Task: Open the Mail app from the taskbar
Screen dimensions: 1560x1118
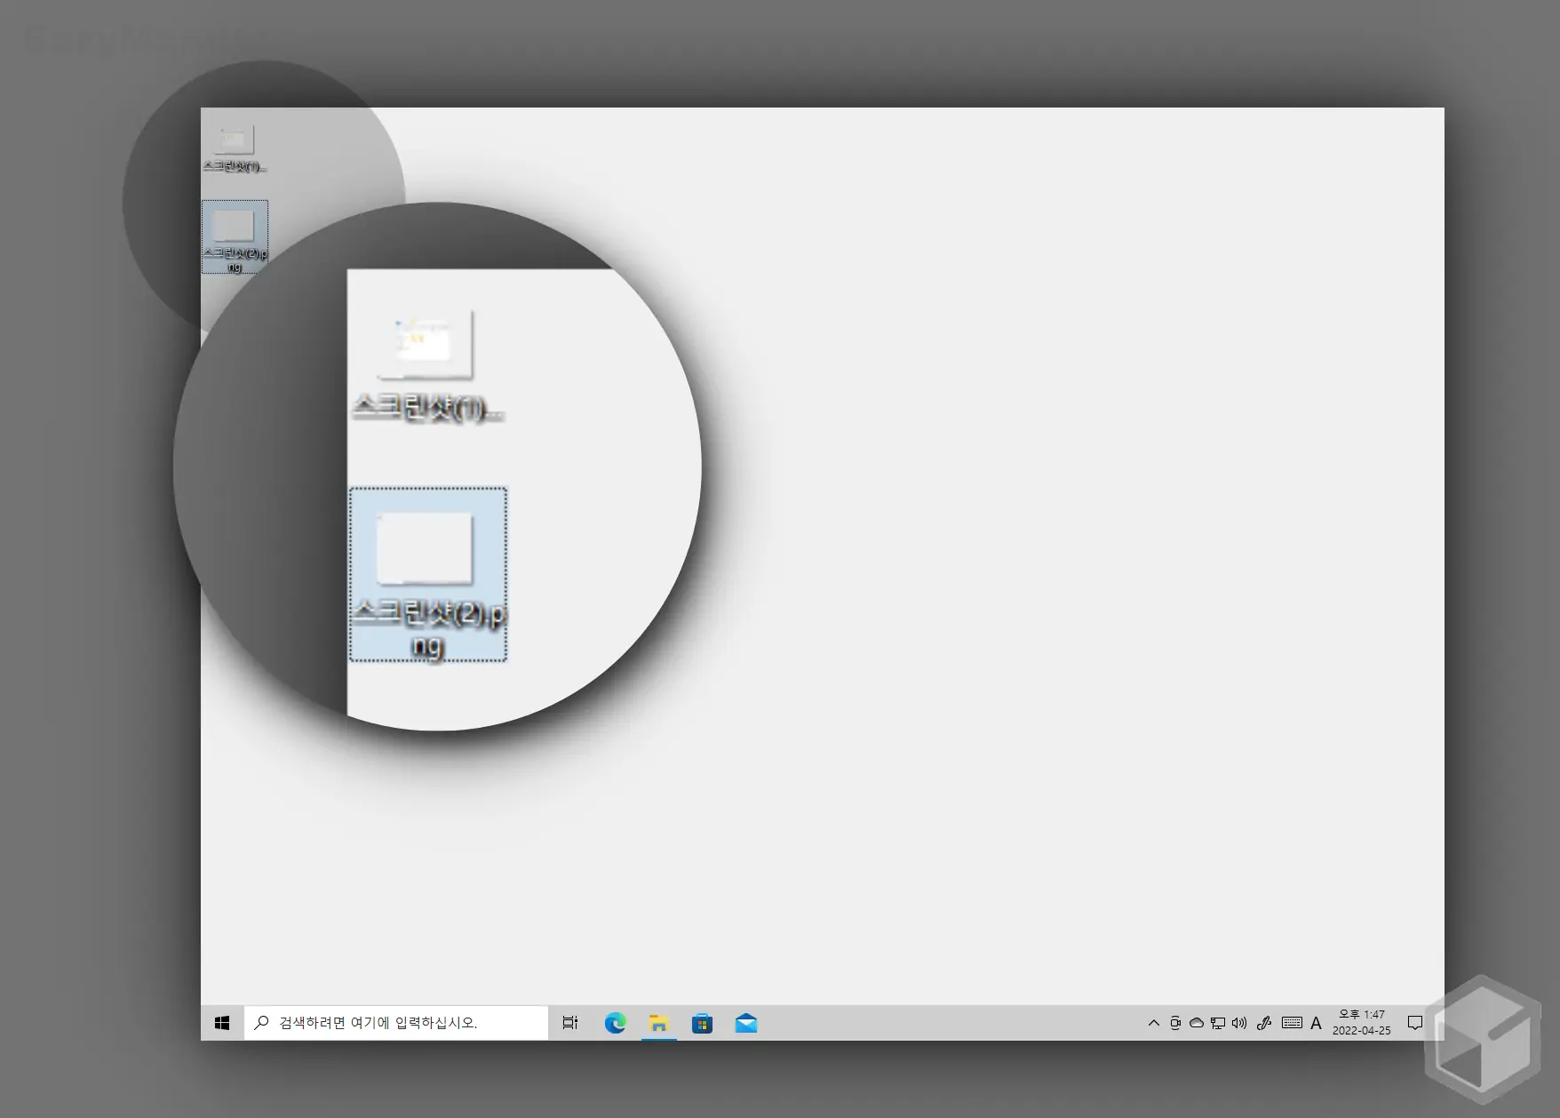Action: point(746,1023)
